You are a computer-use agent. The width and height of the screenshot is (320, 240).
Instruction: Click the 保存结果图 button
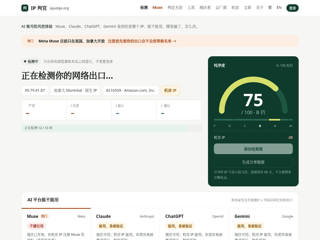pos(253,149)
